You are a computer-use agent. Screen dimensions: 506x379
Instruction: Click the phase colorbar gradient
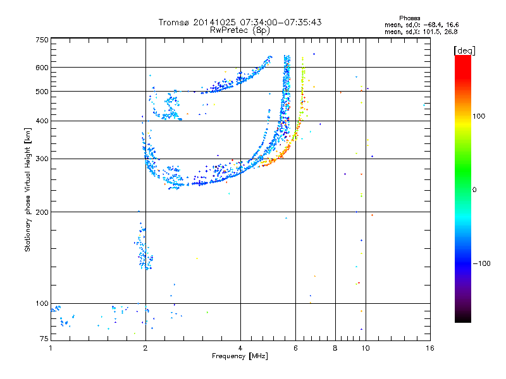(x=463, y=189)
